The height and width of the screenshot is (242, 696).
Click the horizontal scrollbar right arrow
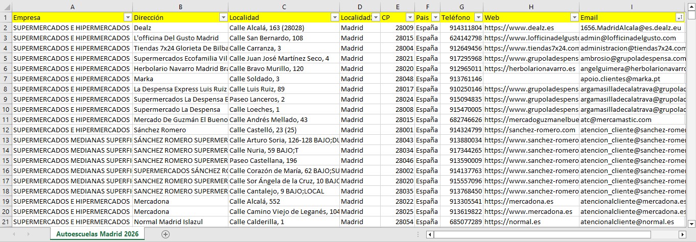[x=682, y=234]
